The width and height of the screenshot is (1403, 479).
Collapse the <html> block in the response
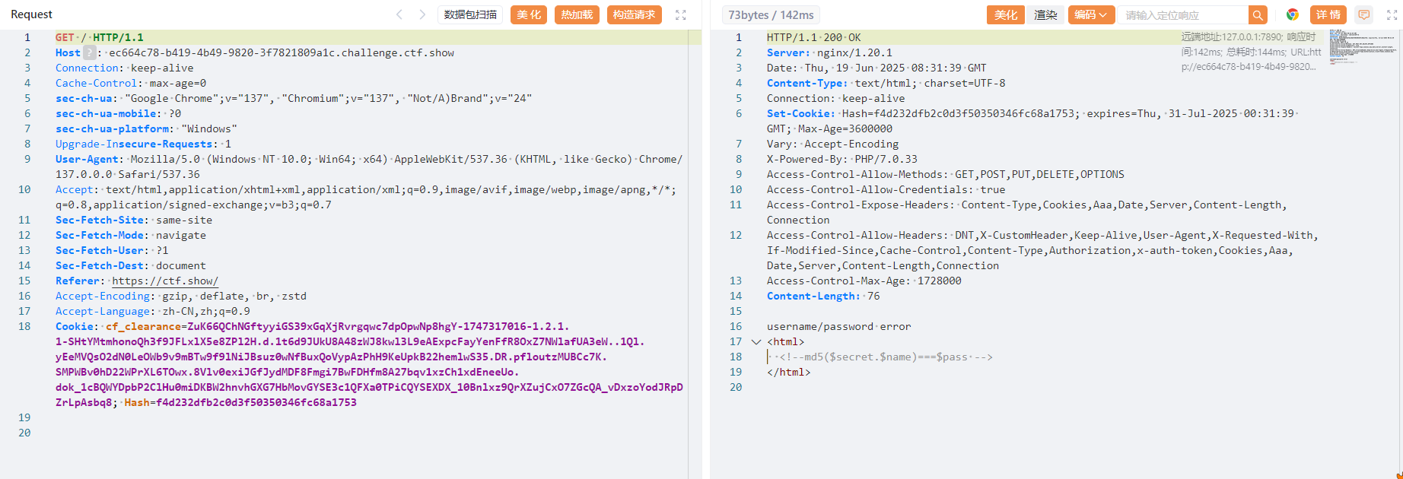coord(756,342)
